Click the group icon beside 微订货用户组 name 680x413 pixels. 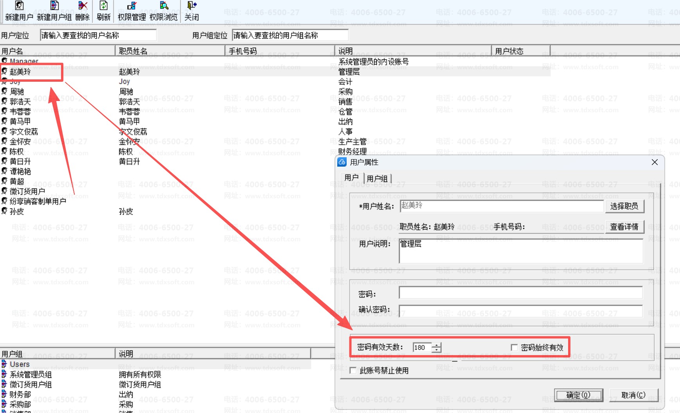(4, 384)
